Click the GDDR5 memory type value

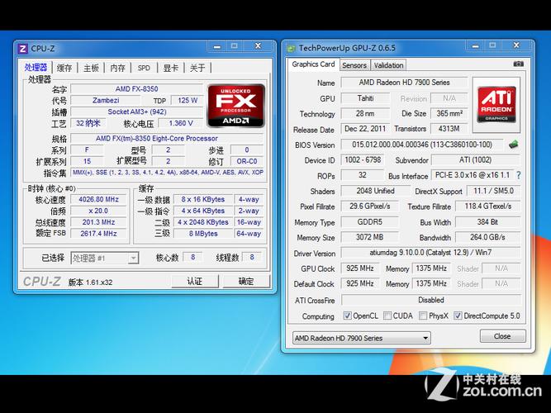click(370, 222)
